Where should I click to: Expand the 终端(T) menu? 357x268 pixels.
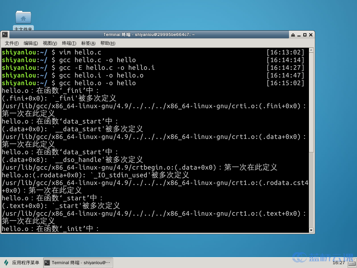(x=69, y=43)
